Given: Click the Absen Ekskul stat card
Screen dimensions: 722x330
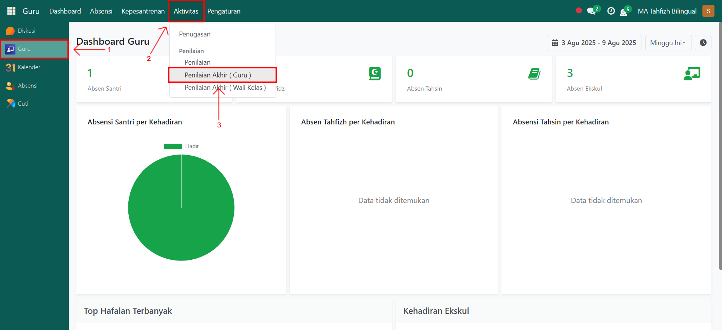Looking at the screenshot, I should click(633, 79).
